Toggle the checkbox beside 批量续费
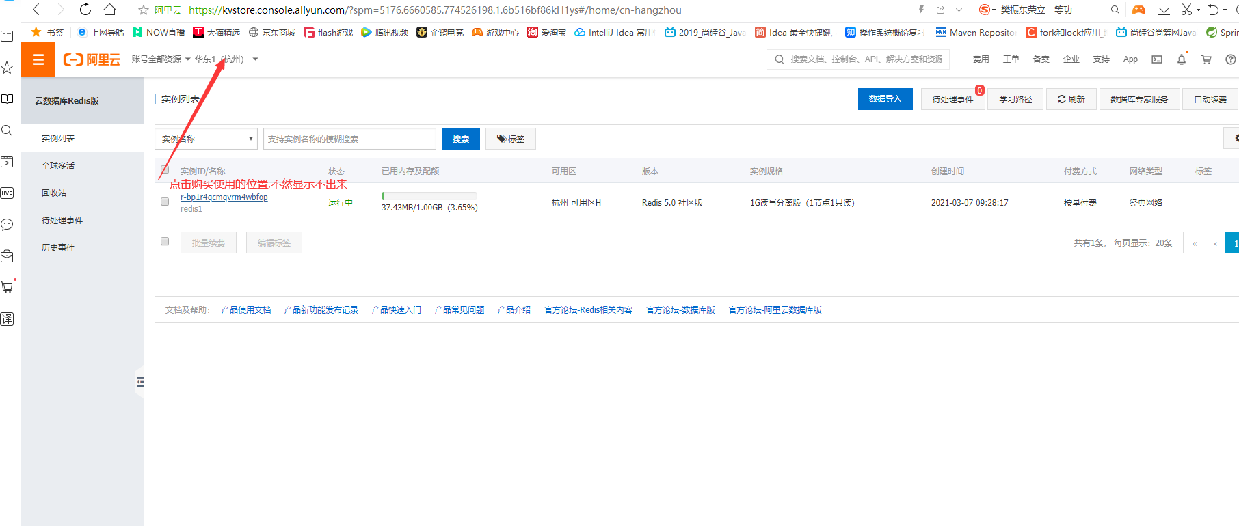The width and height of the screenshot is (1239, 526). [x=165, y=241]
